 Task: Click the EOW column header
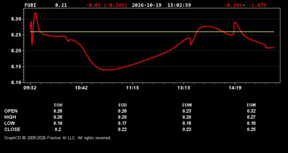pos(187,105)
